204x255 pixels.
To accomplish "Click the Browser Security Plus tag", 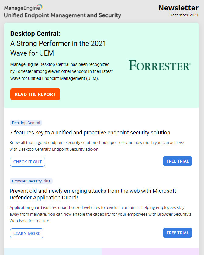I will point(31,181).
